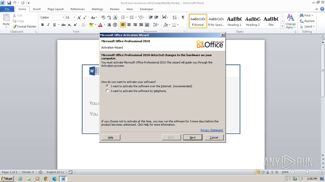This screenshot has width=325, height=182.
Task: Align text right icon
Action: (x=135, y=25)
